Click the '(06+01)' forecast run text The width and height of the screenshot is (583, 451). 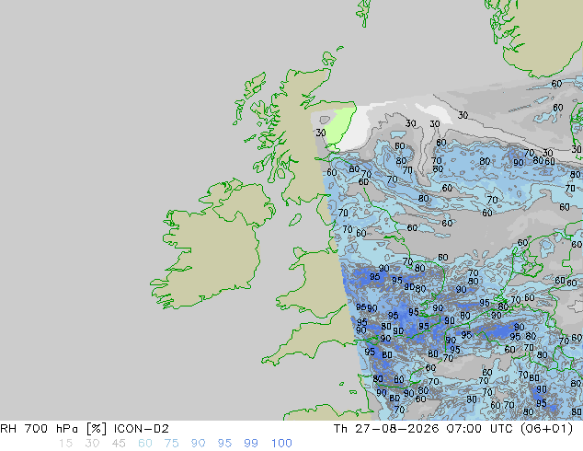pos(546,429)
